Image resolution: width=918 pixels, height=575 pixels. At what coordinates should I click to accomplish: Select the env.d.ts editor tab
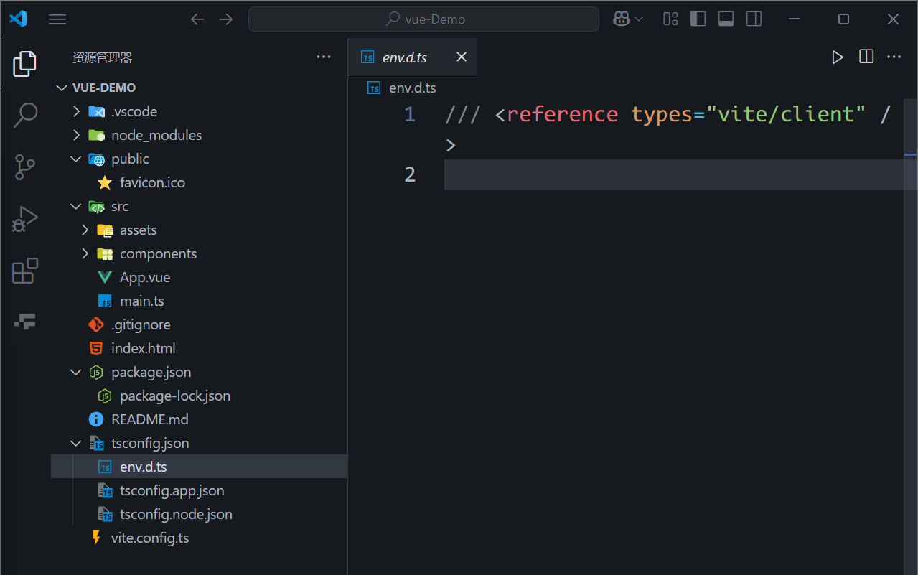pos(412,57)
